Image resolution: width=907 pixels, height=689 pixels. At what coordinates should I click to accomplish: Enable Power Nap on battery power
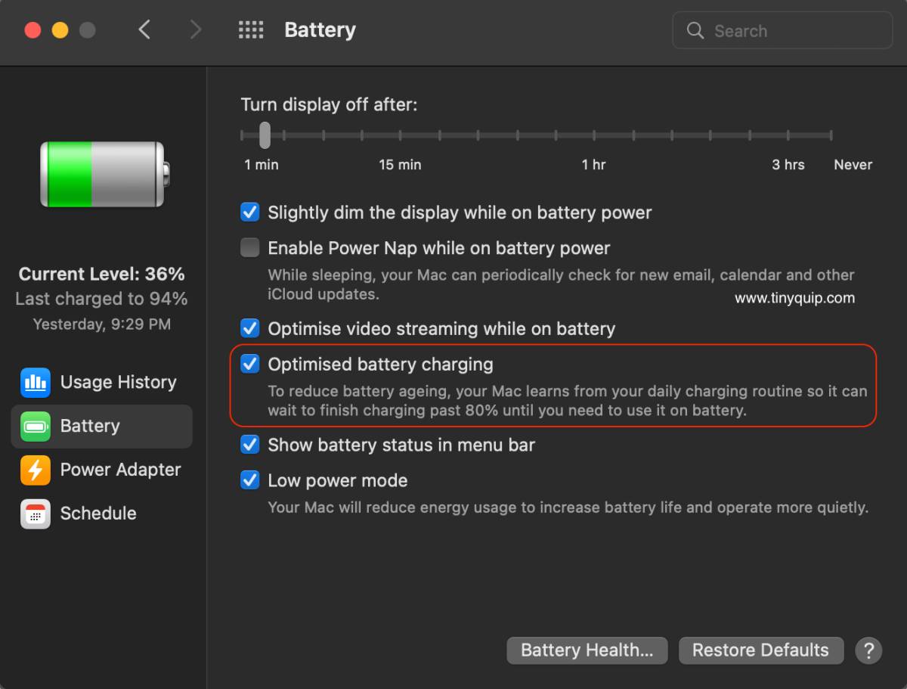pos(249,248)
